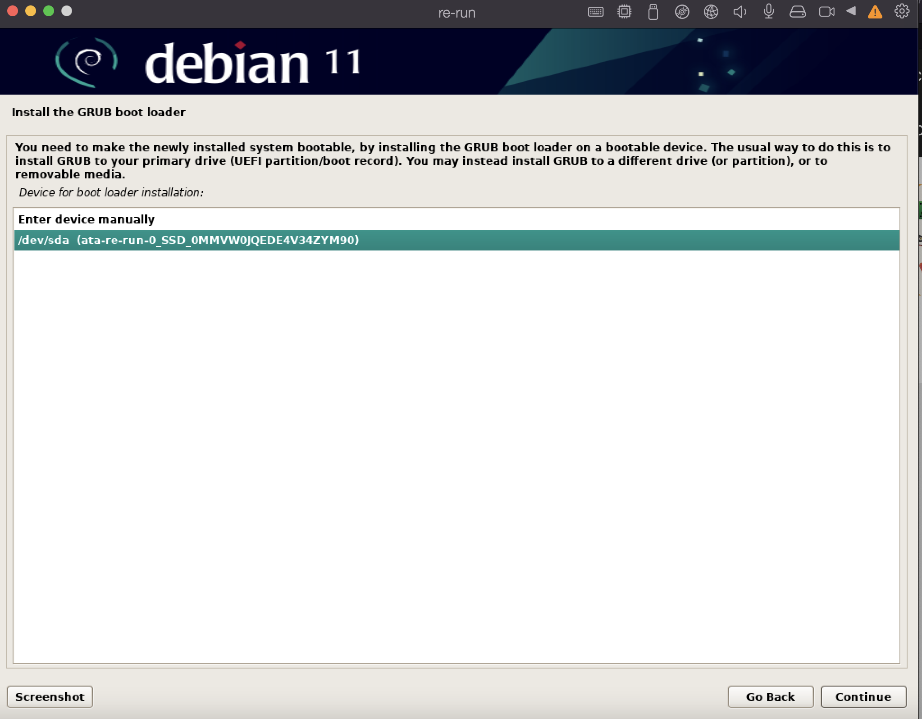Viewport: 922px width, 719px height.
Task: Open the USB device icon in toolbar
Action: pos(653,12)
